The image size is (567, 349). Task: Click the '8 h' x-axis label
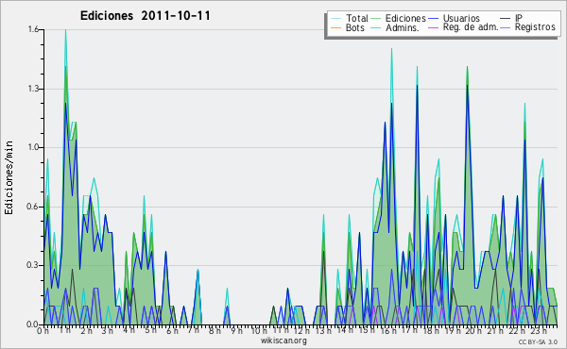coord(215,331)
